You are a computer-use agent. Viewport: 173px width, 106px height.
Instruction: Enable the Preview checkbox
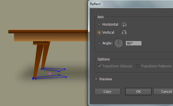96,79
